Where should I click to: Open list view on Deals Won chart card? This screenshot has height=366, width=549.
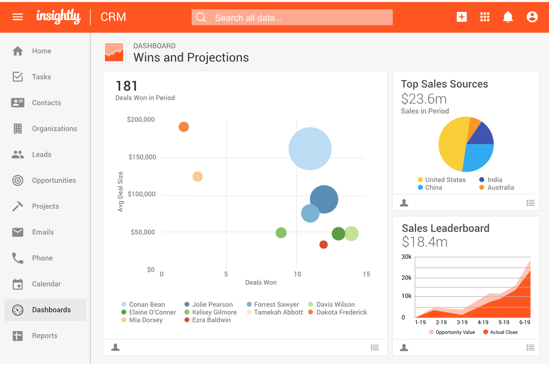click(375, 347)
